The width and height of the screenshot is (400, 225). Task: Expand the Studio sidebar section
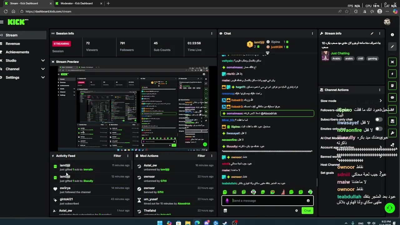click(43, 61)
